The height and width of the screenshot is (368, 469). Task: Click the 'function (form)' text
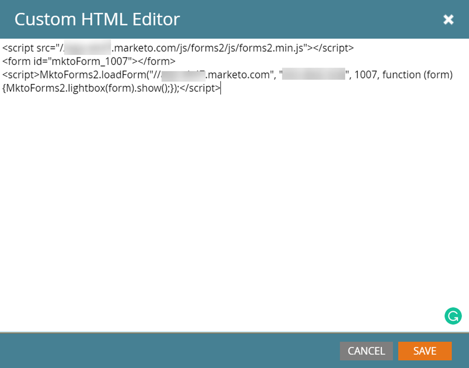(x=417, y=75)
